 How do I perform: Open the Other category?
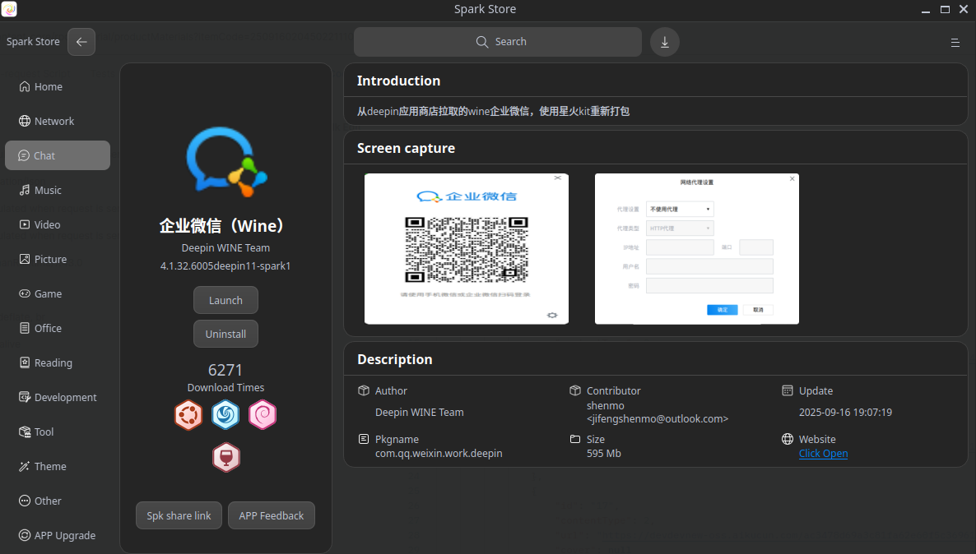[58, 501]
